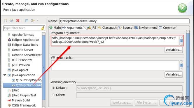Click in the VM arguments text area
This screenshot has height=108, width=194.
coord(115,65)
